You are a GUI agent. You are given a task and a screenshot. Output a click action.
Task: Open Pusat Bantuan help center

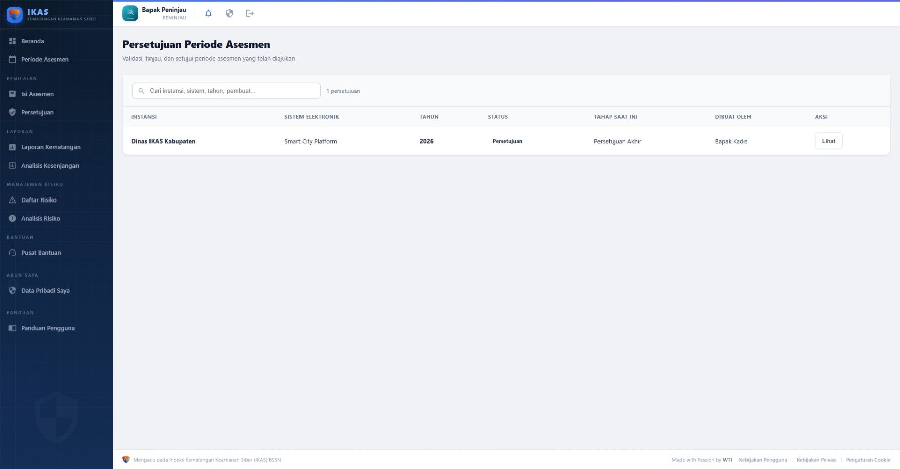(x=41, y=253)
